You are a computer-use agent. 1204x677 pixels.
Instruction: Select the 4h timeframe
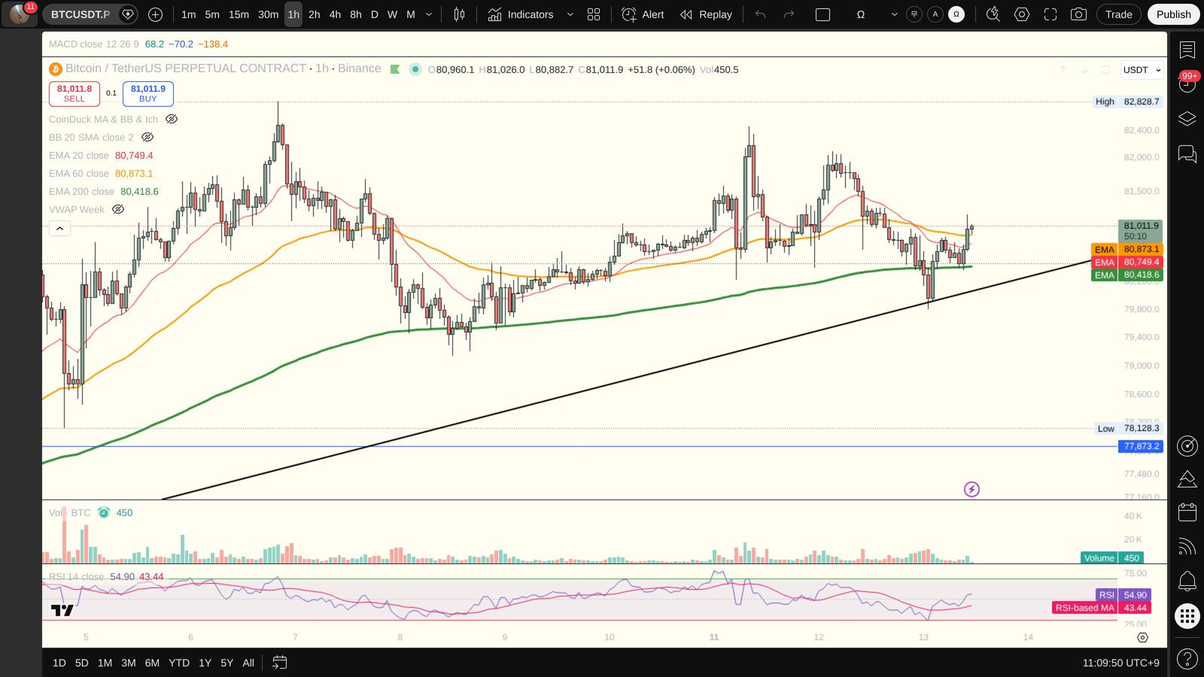pos(335,14)
